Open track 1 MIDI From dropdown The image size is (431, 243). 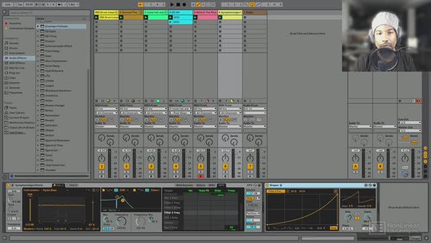106,109
